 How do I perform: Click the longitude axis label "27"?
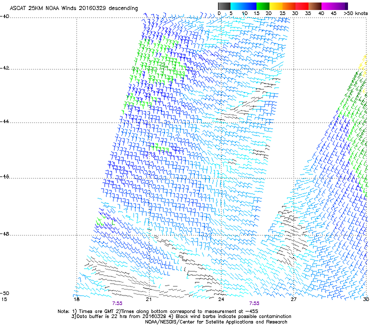click(293, 299)
